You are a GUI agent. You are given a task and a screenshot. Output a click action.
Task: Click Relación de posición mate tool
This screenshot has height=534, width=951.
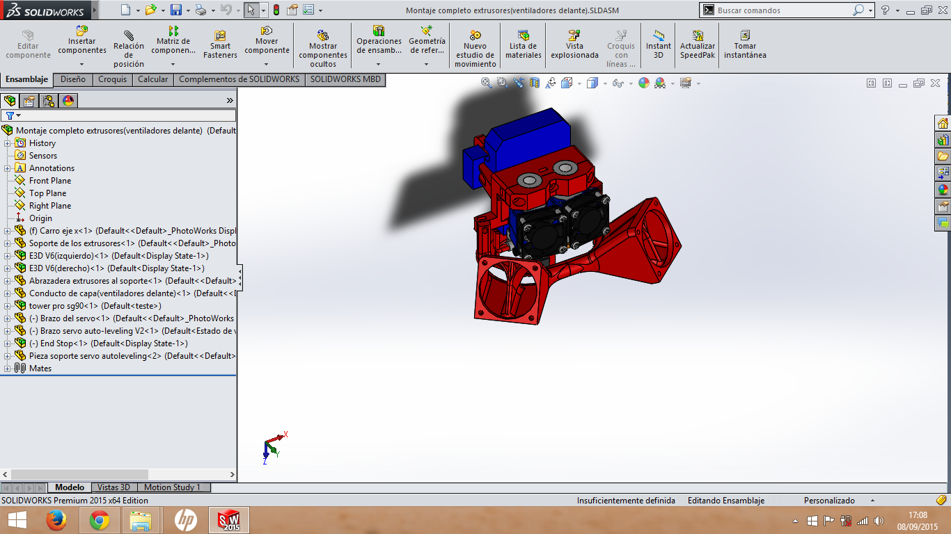point(129,50)
